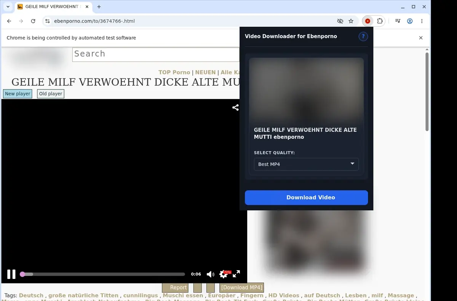Open the TOP Porno navigation link
Image resolution: width=457 pixels, height=301 pixels.
[x=174, y=72]
